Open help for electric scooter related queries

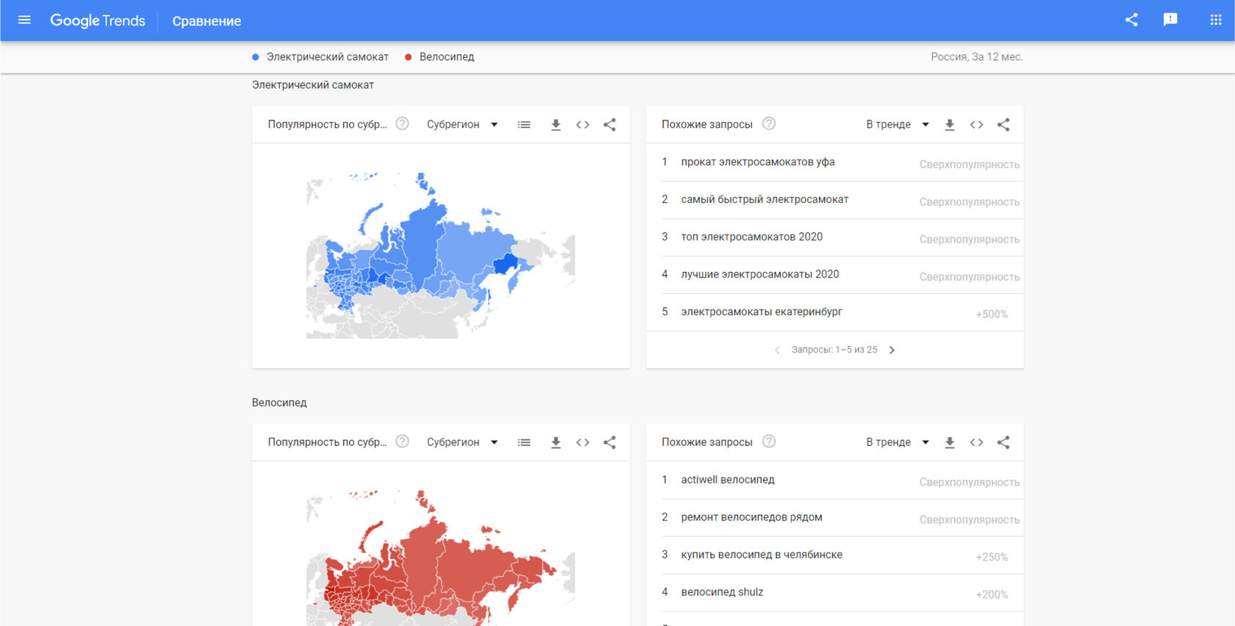pyautogui.click(x=769, y=124)
